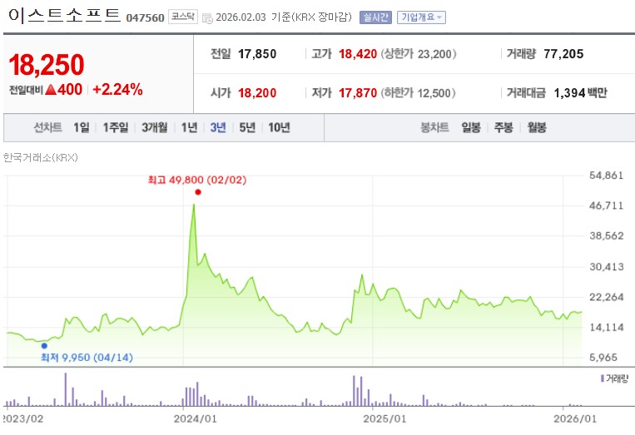Click the 하한가 12,500 text
Image resolution: width=635 pixels, height=435 pixels.
(418, 93)
